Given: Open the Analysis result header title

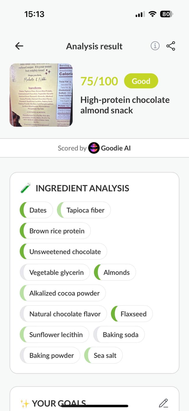Looking at the screenshot, I should click(94, 46).
